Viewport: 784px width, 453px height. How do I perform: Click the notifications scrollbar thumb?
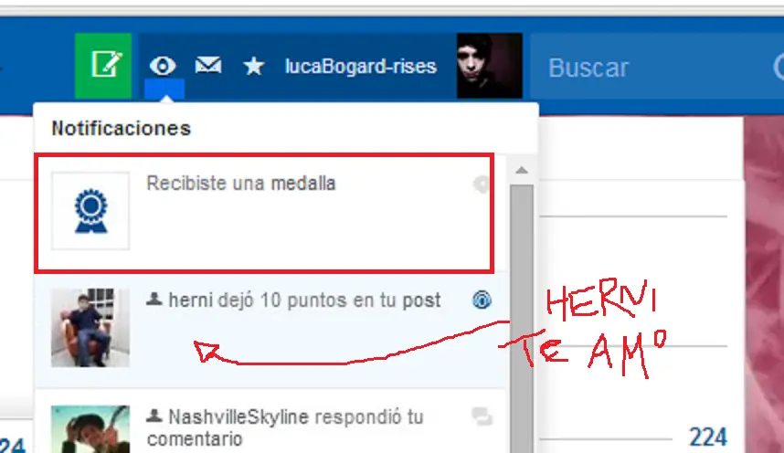(522, 319)
